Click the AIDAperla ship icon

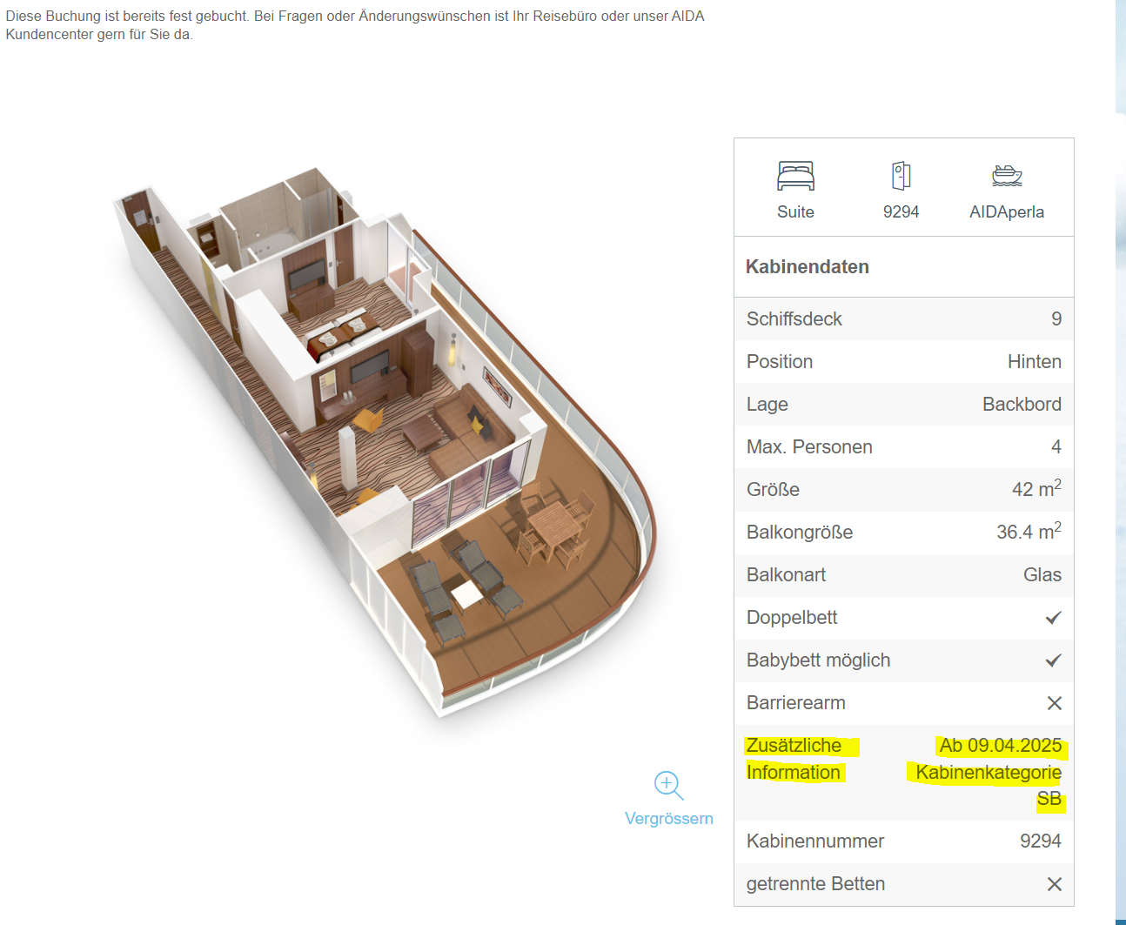[x=1007, y=176]
